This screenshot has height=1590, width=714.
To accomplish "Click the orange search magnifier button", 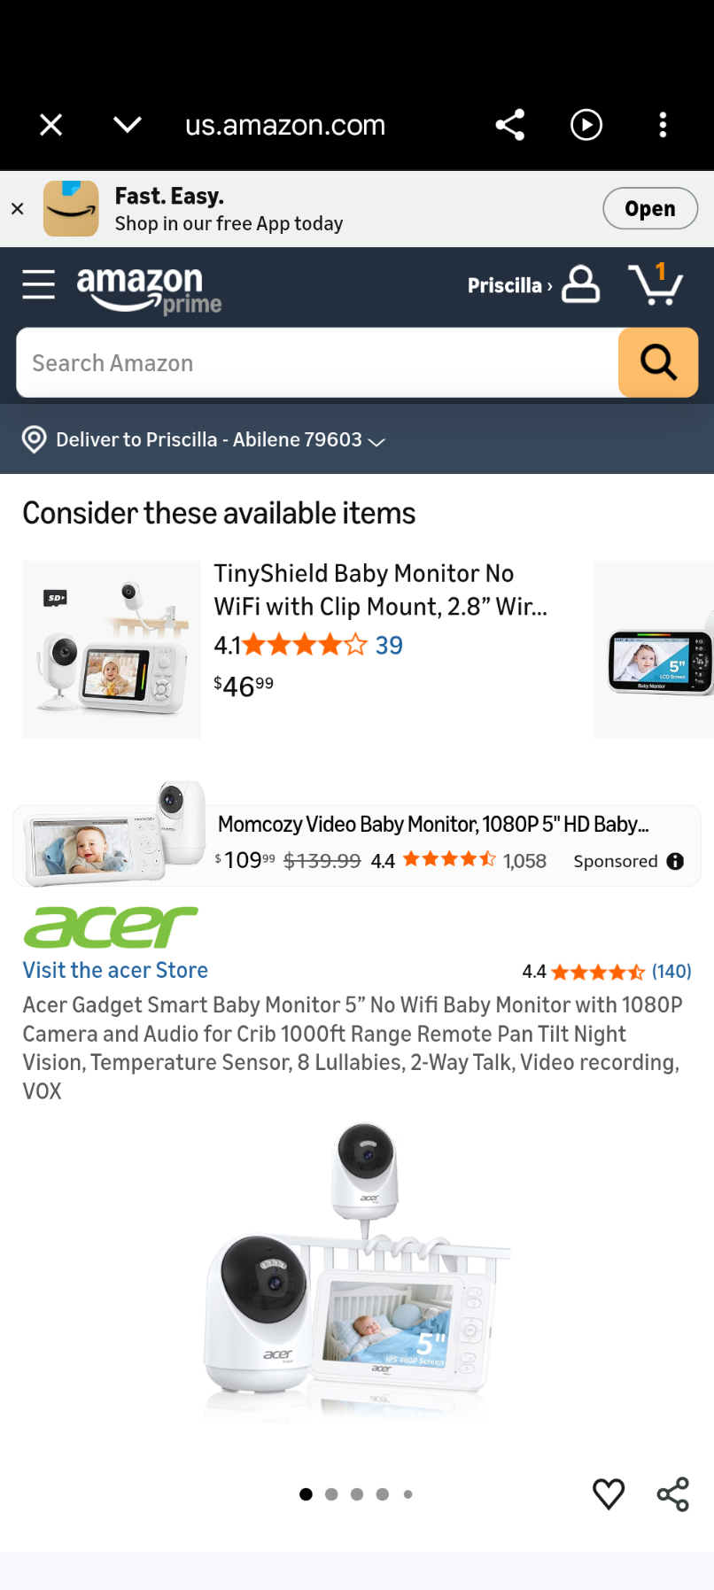I will click(x=658, y=362).
